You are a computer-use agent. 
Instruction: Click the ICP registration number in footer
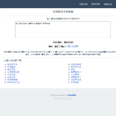tap(63, 99)
